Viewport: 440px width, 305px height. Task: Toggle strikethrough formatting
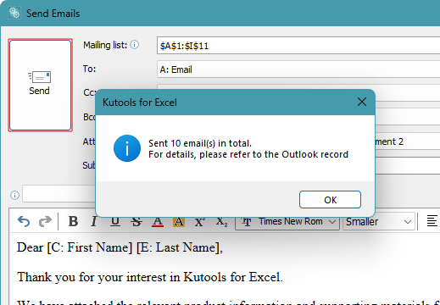point(136,221)
